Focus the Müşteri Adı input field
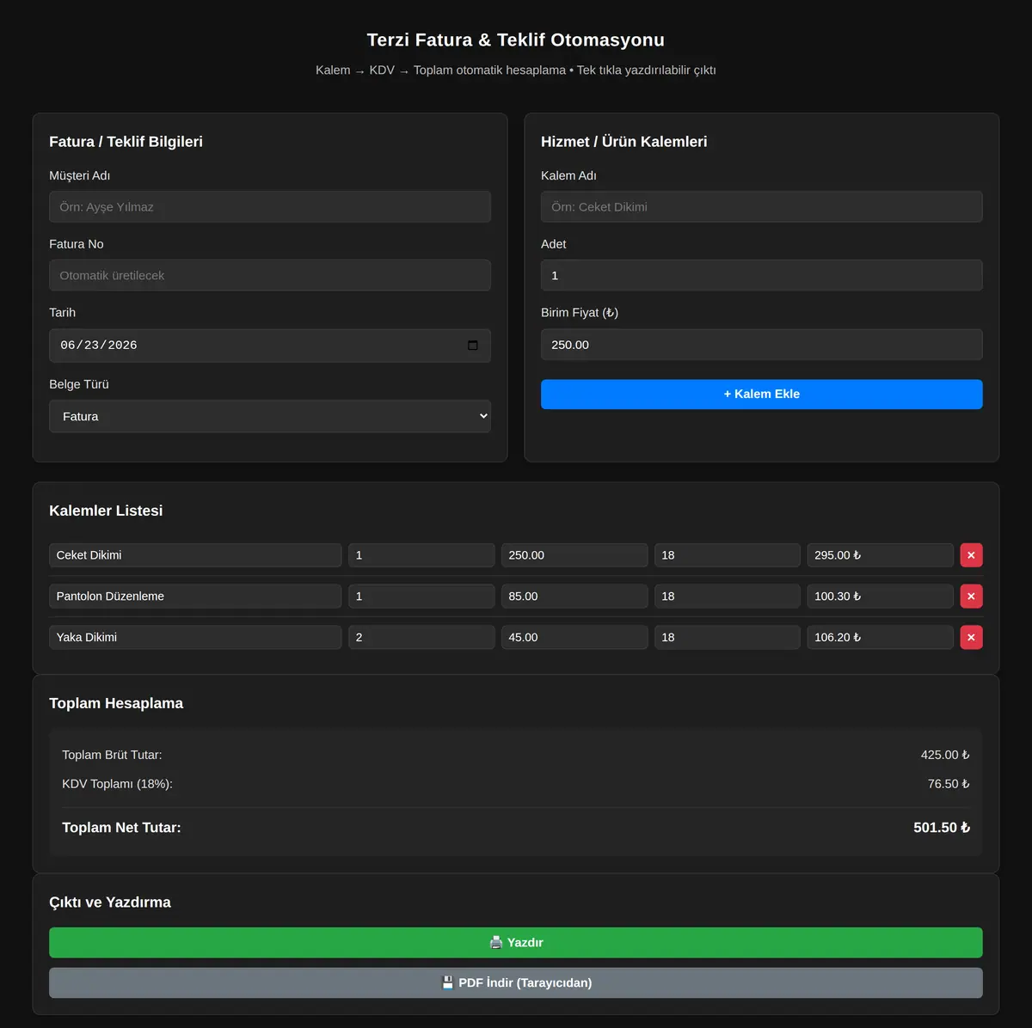This screenshot has height=1028, width=1032. click(270, 207)
